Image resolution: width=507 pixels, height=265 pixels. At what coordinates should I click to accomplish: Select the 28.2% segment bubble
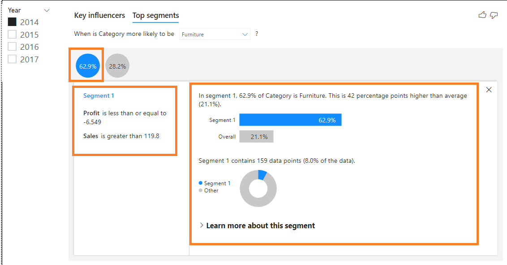pos(117,65)
